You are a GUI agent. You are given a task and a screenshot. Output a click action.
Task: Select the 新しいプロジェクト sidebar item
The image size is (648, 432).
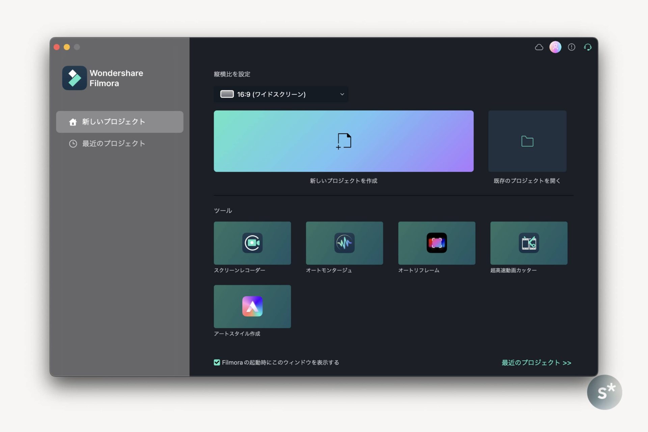pos(119,122)
